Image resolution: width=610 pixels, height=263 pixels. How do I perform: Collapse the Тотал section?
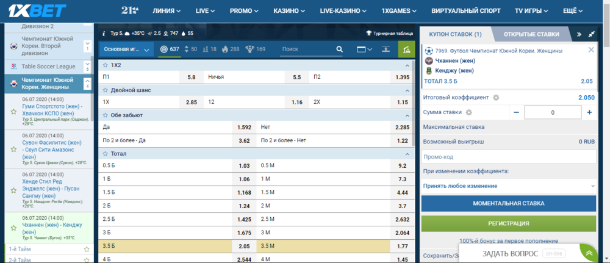[407, 154]
